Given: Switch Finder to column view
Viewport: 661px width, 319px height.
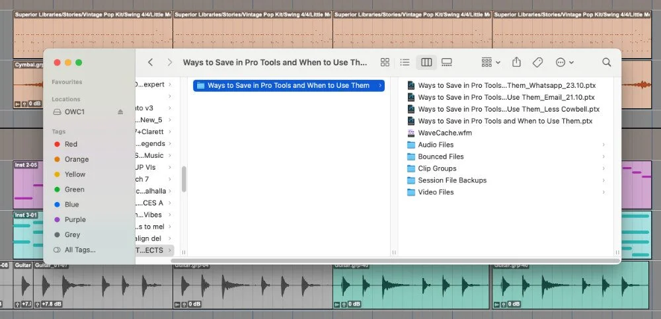Looking at the screenshot, I should [426, 62].
